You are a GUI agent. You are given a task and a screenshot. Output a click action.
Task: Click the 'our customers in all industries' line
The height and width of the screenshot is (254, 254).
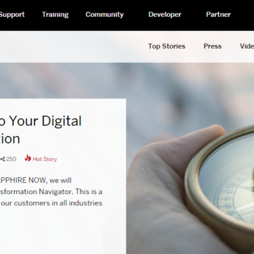tap(51, 203)
